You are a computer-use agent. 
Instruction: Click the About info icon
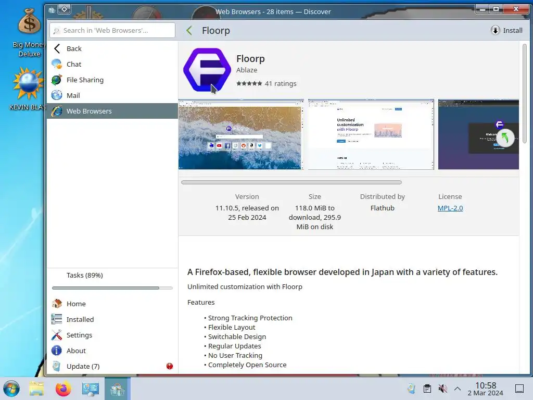[57, 351]
